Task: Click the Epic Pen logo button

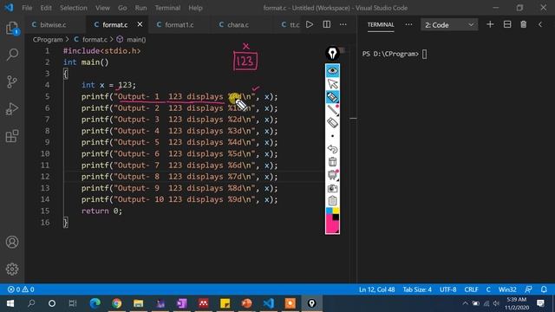Action: tap(332, 54)
